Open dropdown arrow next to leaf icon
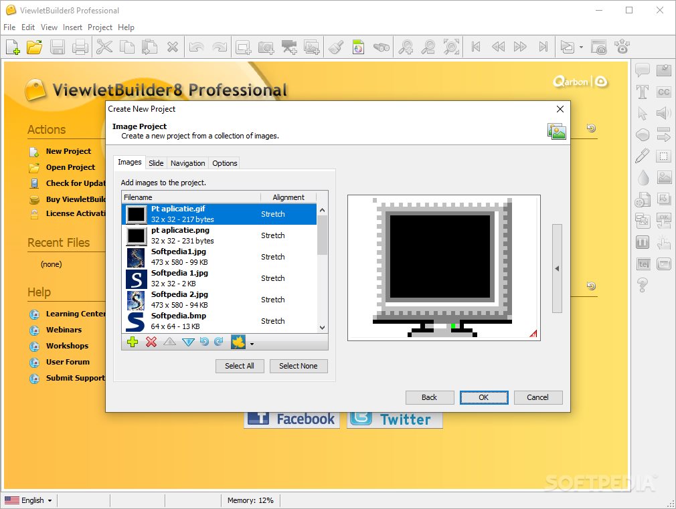Viewport: 676px width, 509px height. [x=252, y=344]
